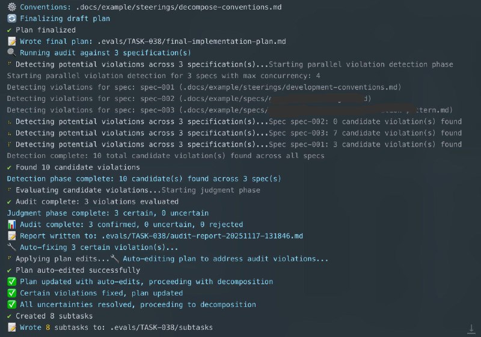This screenshot has width=481, height=337.
Task: Click the green checkmark beside Certain violations fixed
Action: tap(11, 293)
